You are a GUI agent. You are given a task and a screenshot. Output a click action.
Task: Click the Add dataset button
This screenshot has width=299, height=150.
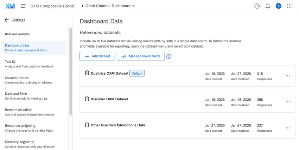tap(97, 56)
